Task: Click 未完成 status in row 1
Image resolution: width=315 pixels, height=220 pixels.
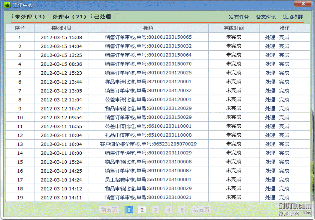Action: [234, 37]
